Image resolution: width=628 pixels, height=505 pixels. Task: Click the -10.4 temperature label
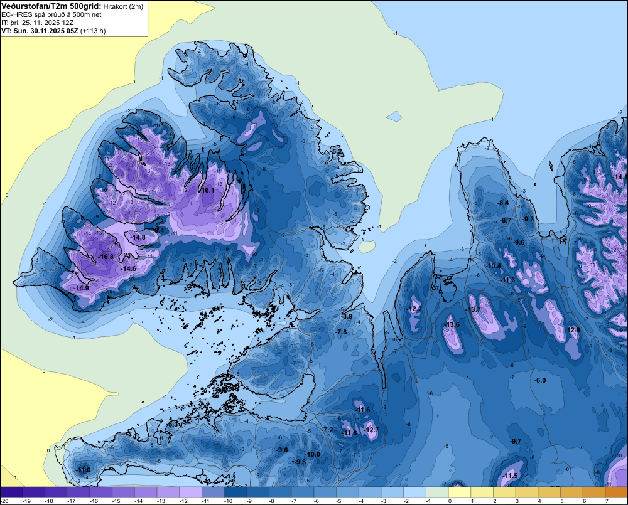[494, 266]
